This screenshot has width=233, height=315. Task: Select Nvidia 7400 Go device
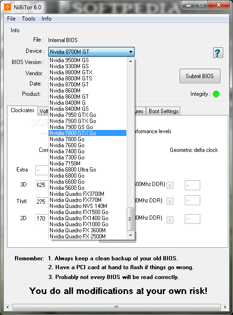87,151
